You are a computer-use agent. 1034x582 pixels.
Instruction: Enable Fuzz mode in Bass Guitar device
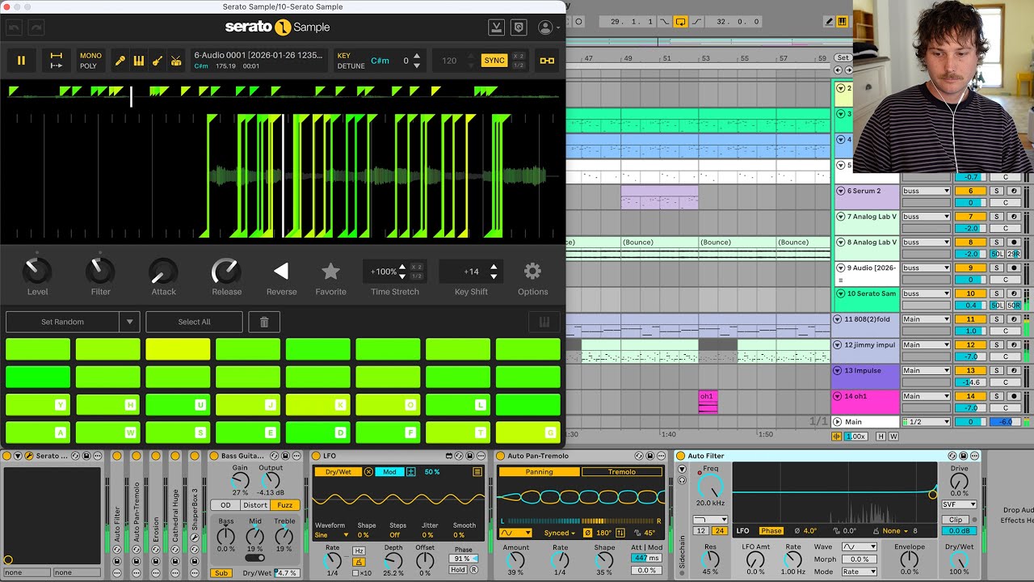pos(285,505)
